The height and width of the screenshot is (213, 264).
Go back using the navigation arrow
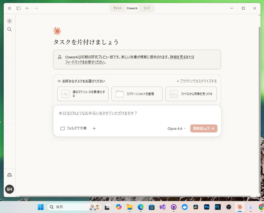[x=27, y=8]
